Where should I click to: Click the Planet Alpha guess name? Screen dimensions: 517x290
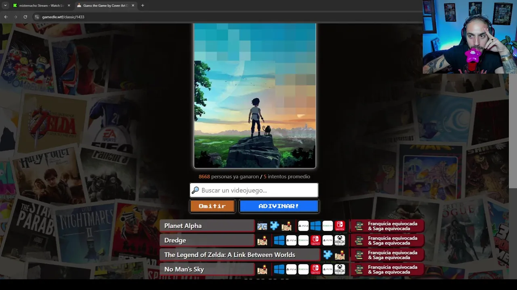[x=183, y=226]
